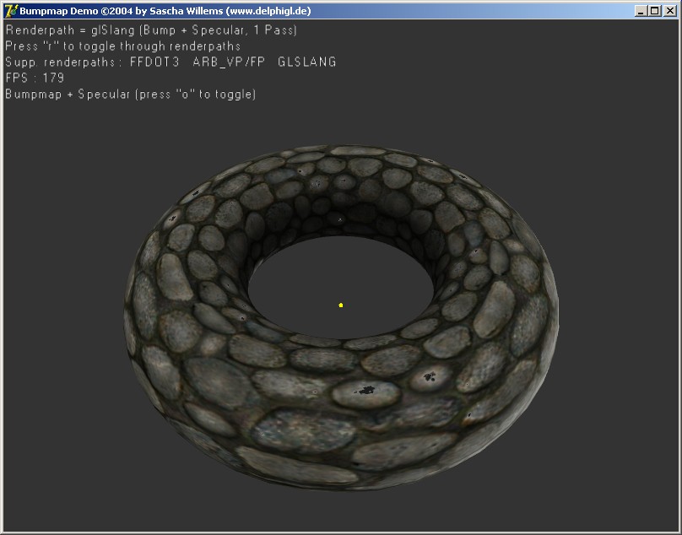
Task: Maximize the Bumpmap Demo window
Action: [x=655, y=11]
